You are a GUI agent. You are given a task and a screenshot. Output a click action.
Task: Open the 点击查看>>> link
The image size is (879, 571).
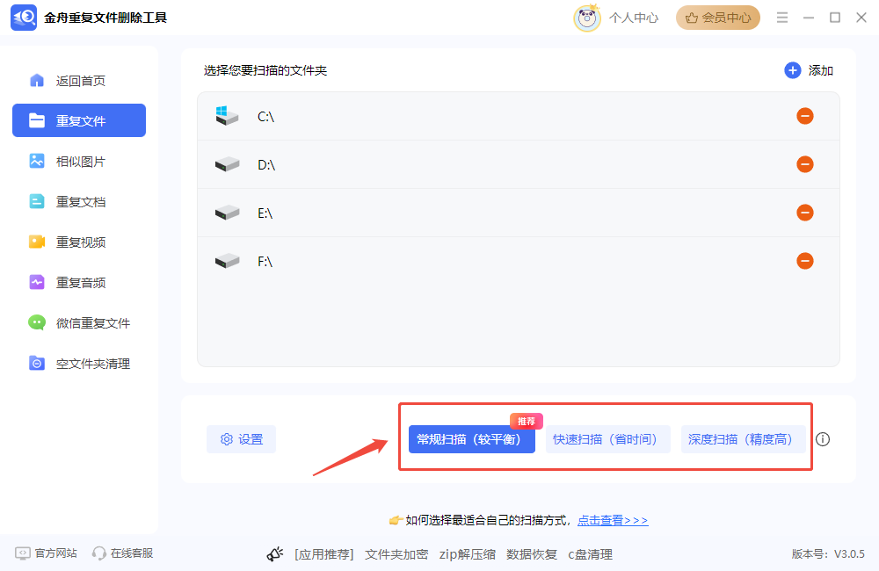click(x=613, y=521)
